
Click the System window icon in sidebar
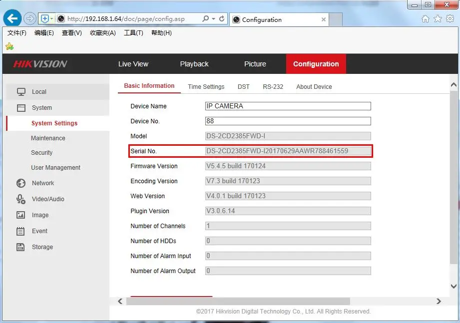(x=21, y=108)
